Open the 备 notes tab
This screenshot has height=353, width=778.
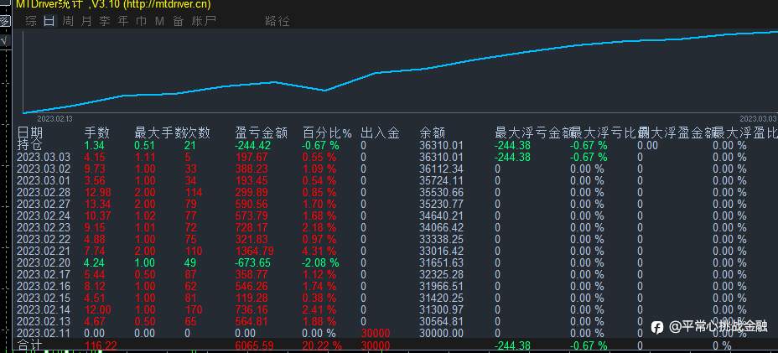(x=178, y=21)
